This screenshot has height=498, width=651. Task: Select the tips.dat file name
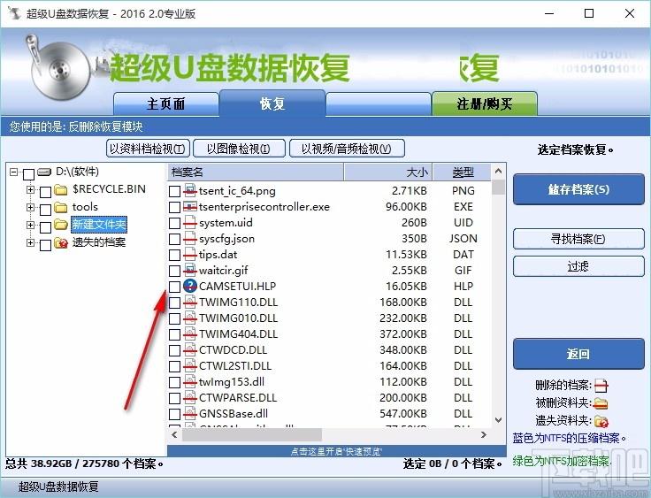click(x=219, y=255)
